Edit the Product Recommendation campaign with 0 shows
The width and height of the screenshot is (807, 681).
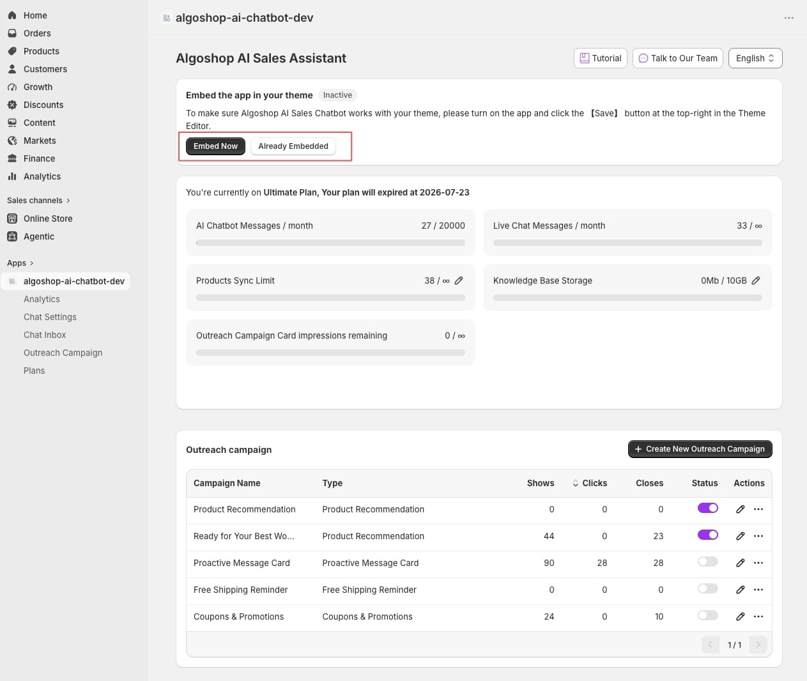741,509
